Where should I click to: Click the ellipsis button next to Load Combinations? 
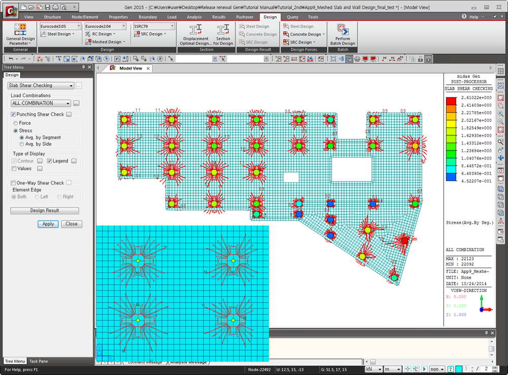click(76, 103)
